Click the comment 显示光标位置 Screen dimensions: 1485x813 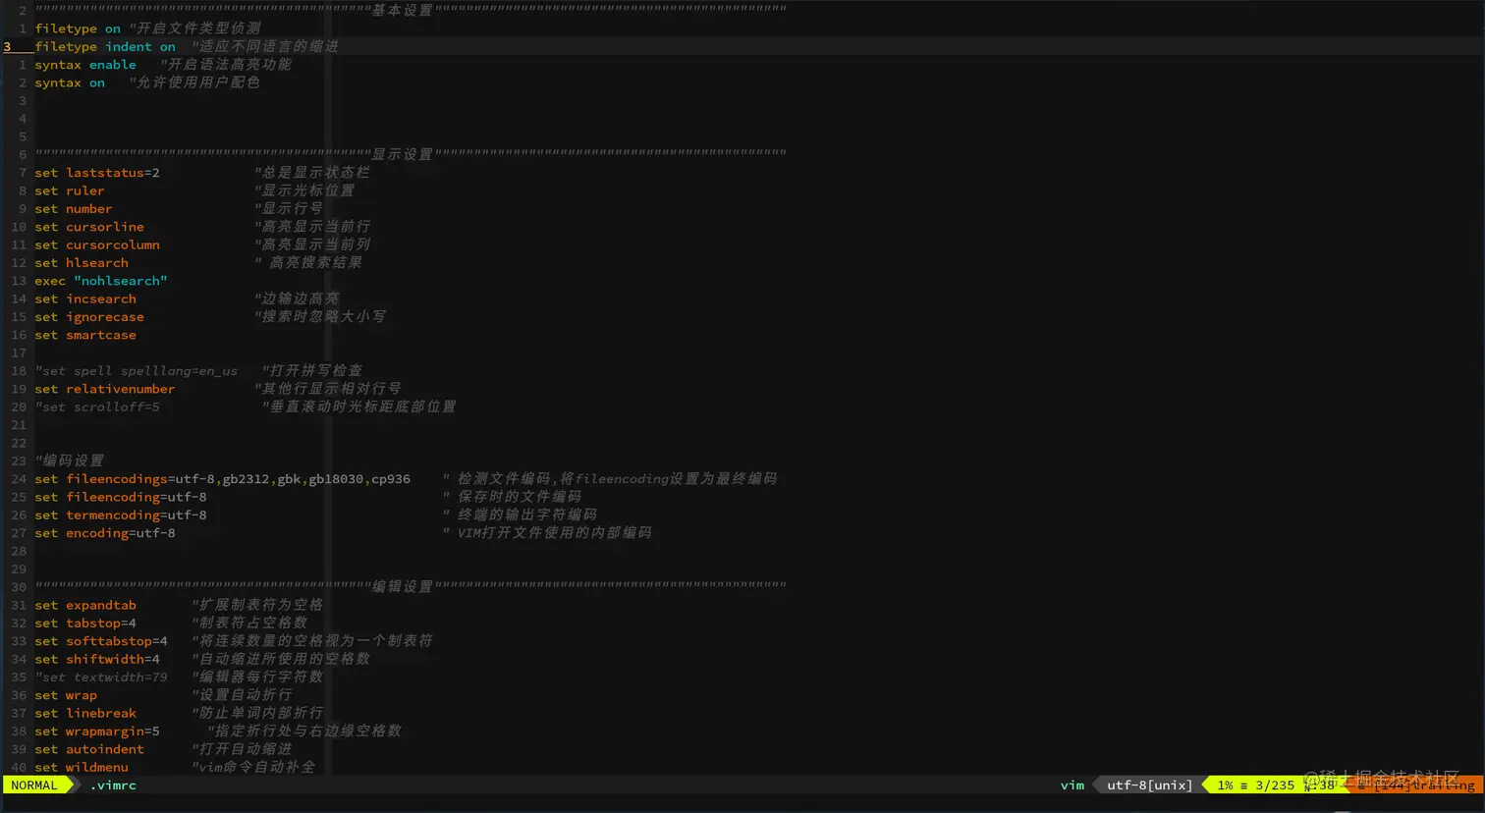[304, 190]
